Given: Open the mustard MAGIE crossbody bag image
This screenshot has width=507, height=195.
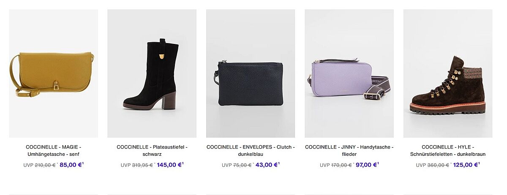Looking at the screenshot, I should tap(53, 73).
